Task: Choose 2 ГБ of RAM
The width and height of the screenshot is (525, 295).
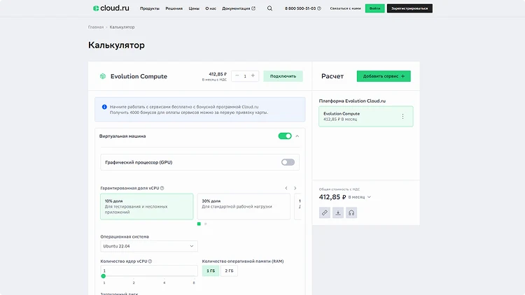Action: tap(229, 271)
